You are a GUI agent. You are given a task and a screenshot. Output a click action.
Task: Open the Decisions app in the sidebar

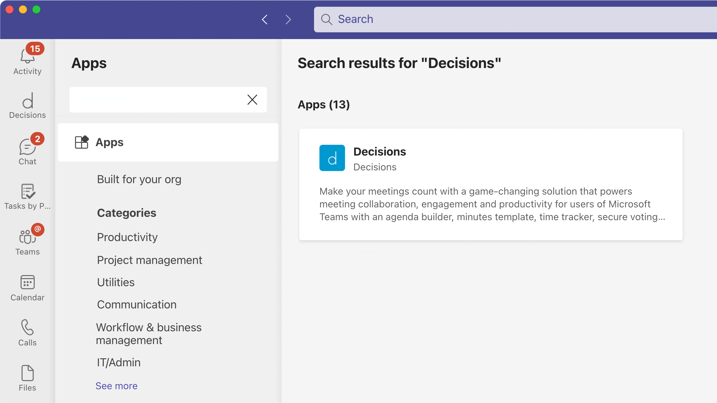[x=28, y=106]
